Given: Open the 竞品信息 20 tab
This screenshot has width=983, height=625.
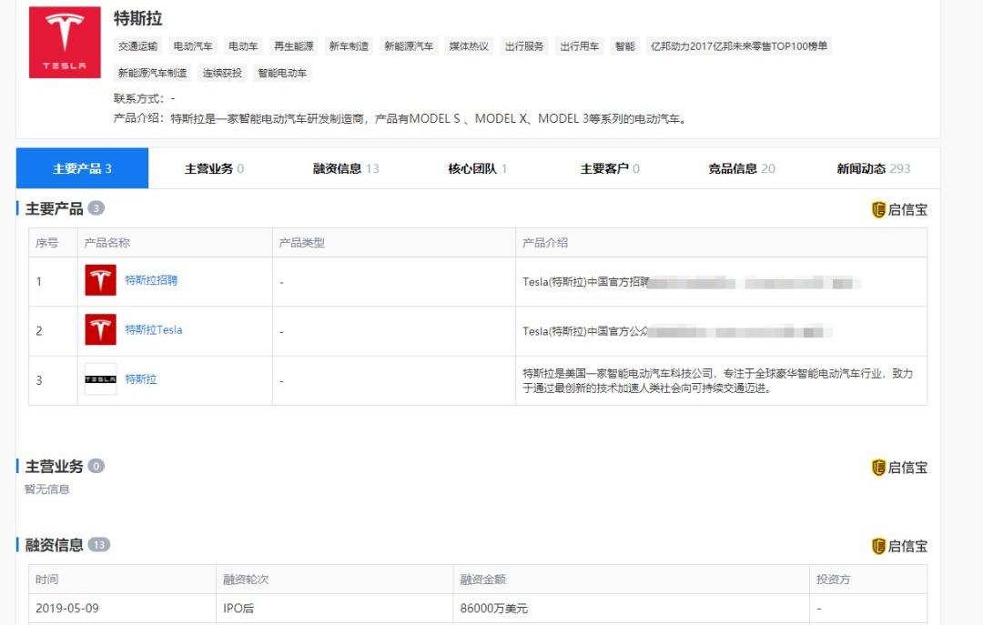Looking at the screenshot, I should [x=742, y=168].
